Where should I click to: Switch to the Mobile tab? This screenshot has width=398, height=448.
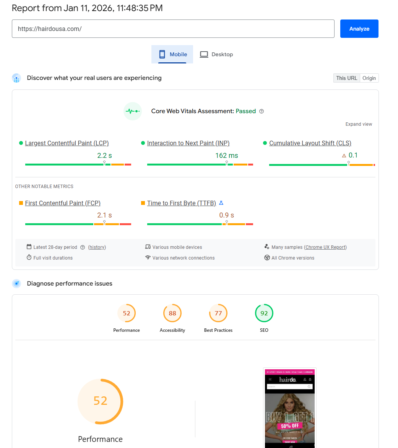(x=172, y=54)
